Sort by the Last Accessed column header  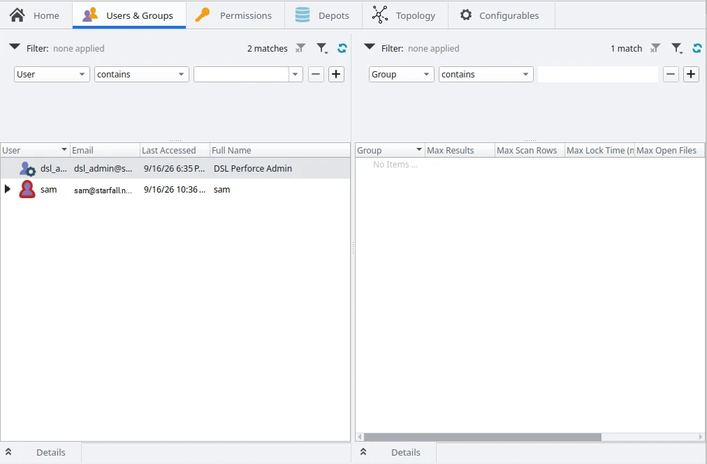[175, 150]
